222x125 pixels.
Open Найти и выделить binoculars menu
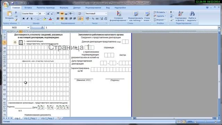pyautogui.click(x=192, y=16)
